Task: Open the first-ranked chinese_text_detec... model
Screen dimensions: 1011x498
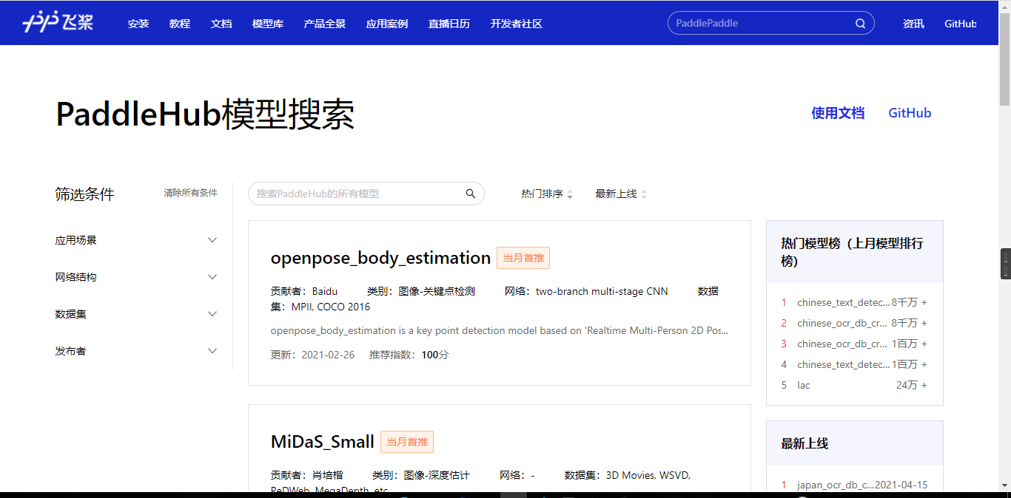Action: click(x=844, y=302)
